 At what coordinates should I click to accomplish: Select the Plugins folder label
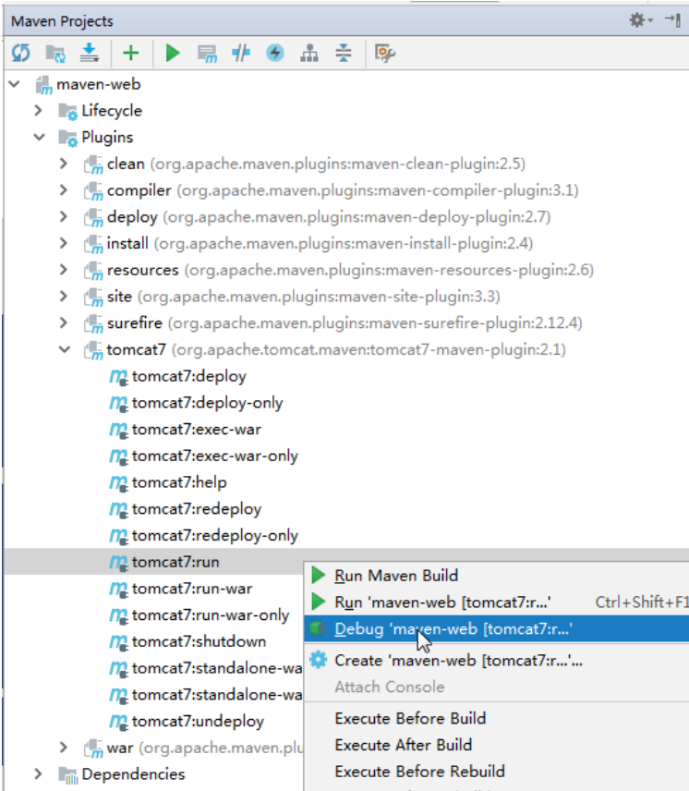(107, 137)
